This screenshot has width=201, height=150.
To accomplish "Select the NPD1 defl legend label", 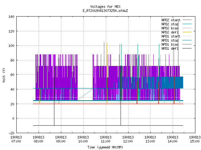I will pos(170,48).
